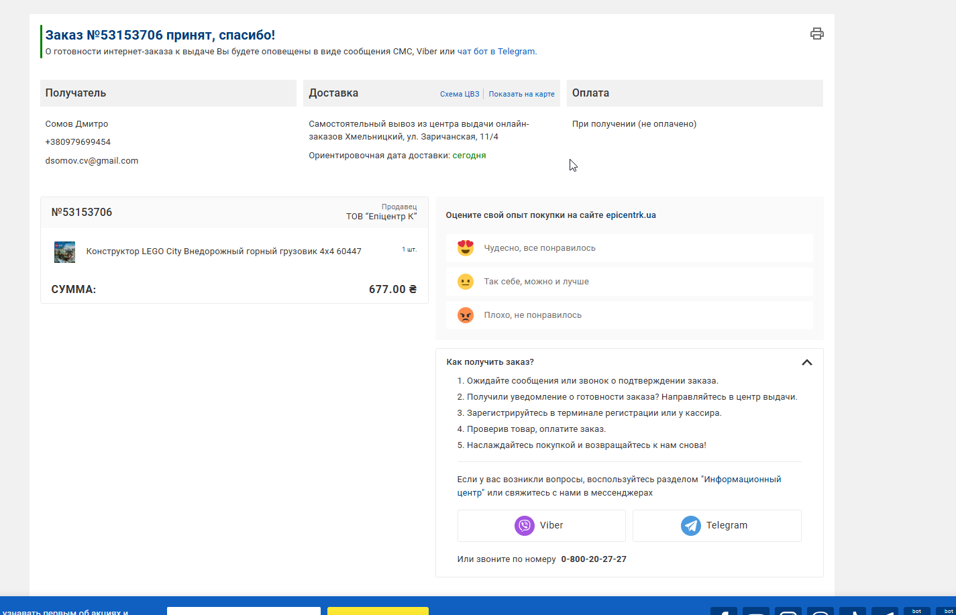Viewport: 956px width, 615px height.
Task: Click the Viber logo icon
Action: coord(525,526)
